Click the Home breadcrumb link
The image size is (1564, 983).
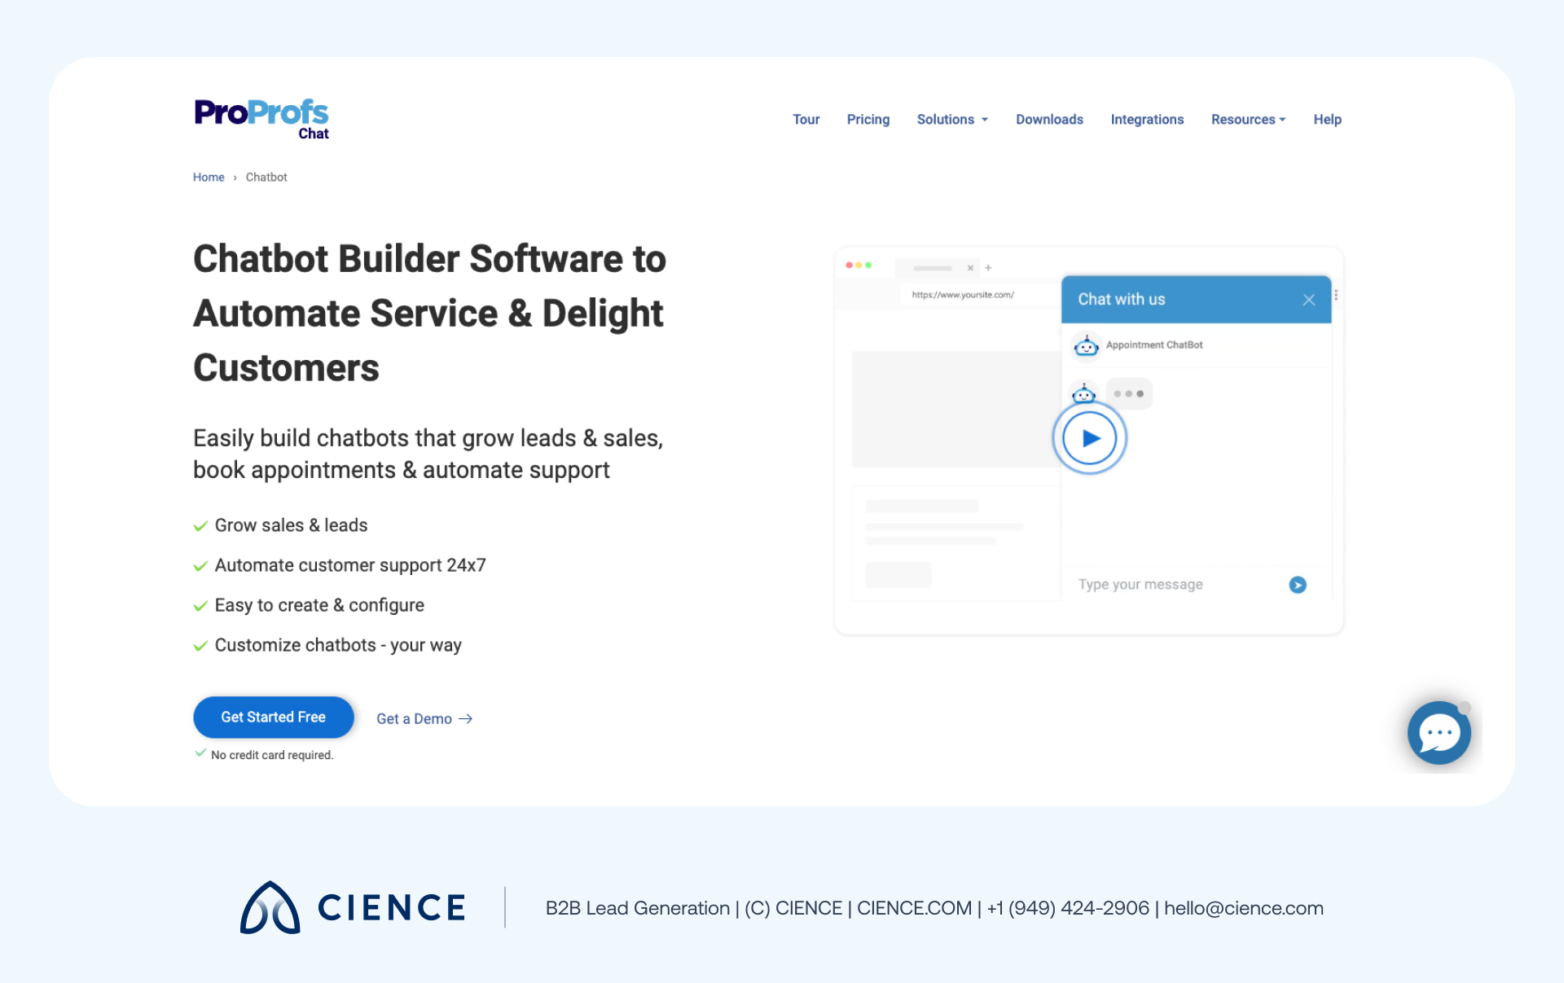208,177
